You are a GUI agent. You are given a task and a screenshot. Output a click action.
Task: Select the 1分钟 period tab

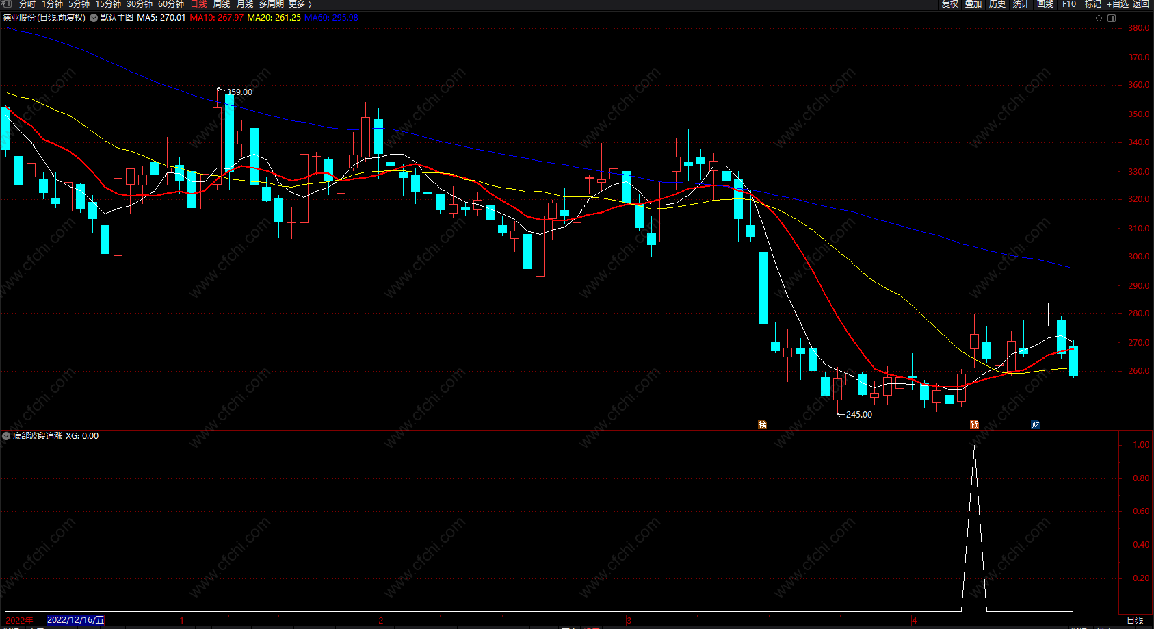click(53, 4)
